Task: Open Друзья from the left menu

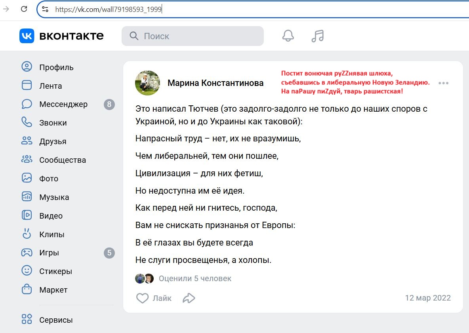Action: pyautogui.click(x=53, y=141)
